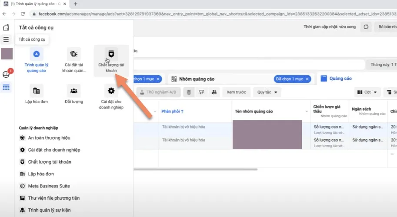Open Đối tượng shortcut tile
The width and height of the screenshot is (397, 217).
coord(74,95)
